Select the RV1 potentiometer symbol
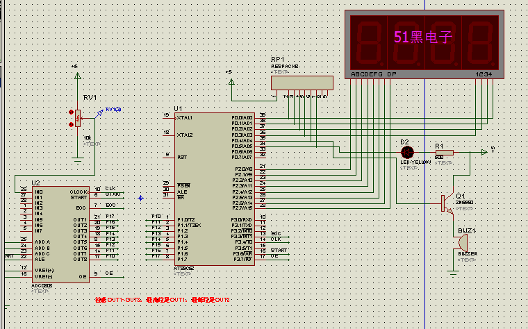This screenshot has height=329, width=528. click(x=78, y=118)
